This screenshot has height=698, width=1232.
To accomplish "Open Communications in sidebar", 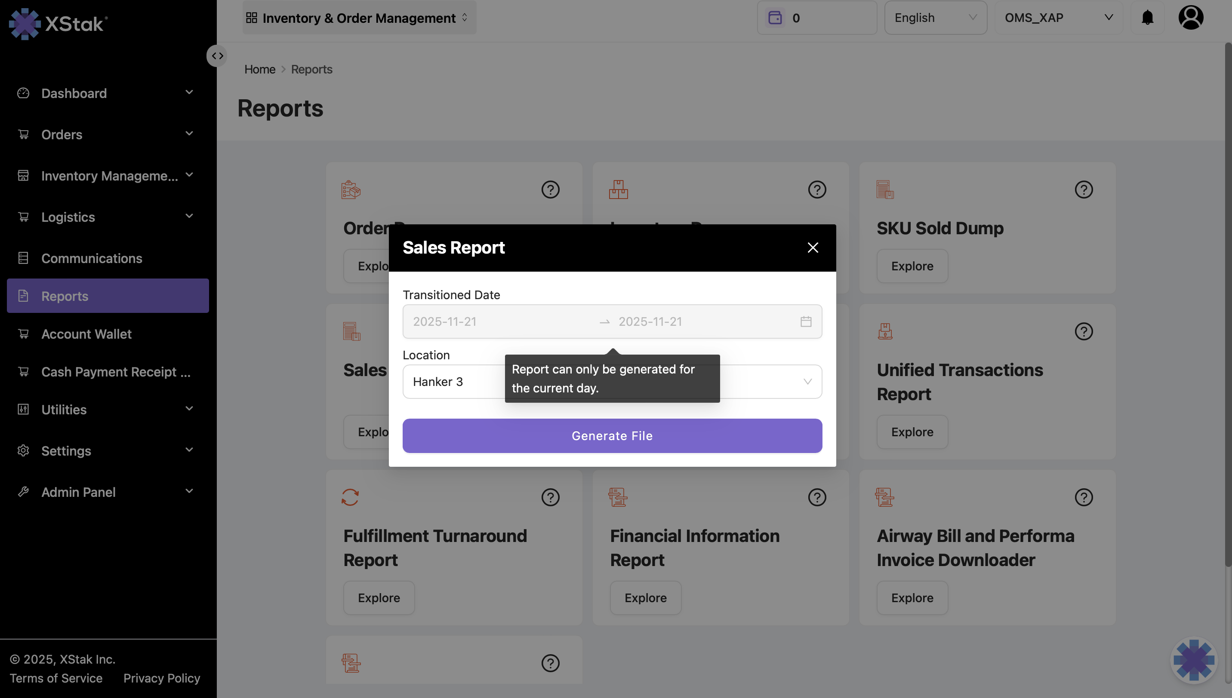I will click(92, 258).
